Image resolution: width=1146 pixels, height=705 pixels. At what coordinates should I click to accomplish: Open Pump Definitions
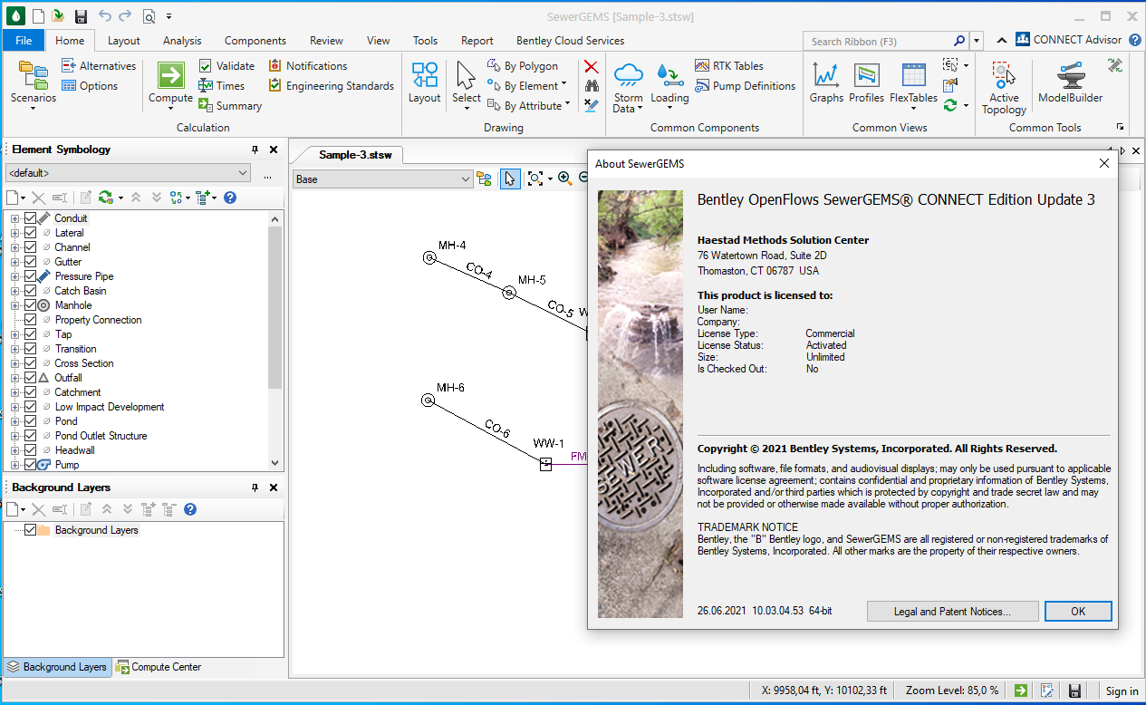pyautogui.click(x=746, y=86)
